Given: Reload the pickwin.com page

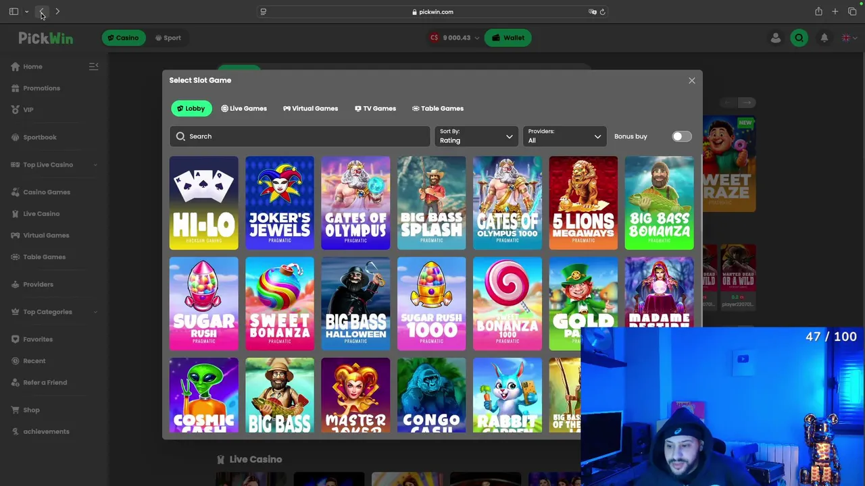Looking at the screenshot, I should [602, 11].
